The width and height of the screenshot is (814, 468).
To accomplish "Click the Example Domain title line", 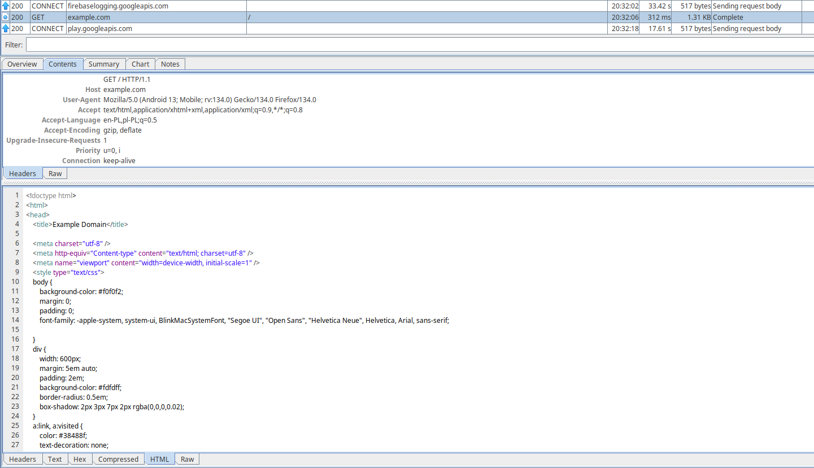I will tap(80, 224).
